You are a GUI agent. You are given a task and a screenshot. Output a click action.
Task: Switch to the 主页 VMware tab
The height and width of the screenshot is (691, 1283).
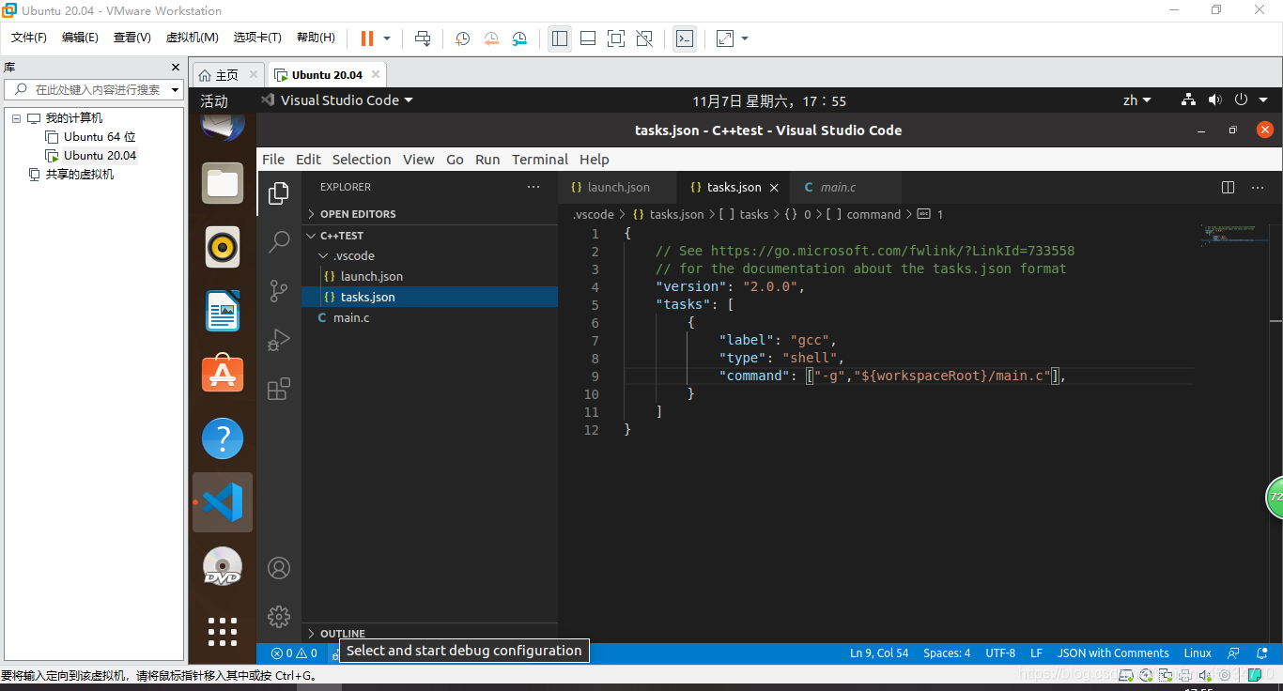point(228,75)
